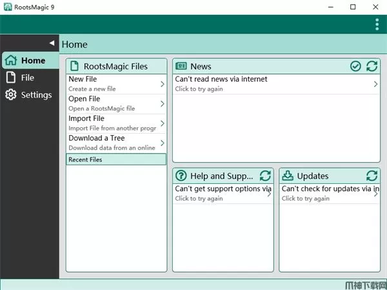Screen dimensions: 387x290
Task: Click the Updates download icon
Action: [x=288, y=176]
